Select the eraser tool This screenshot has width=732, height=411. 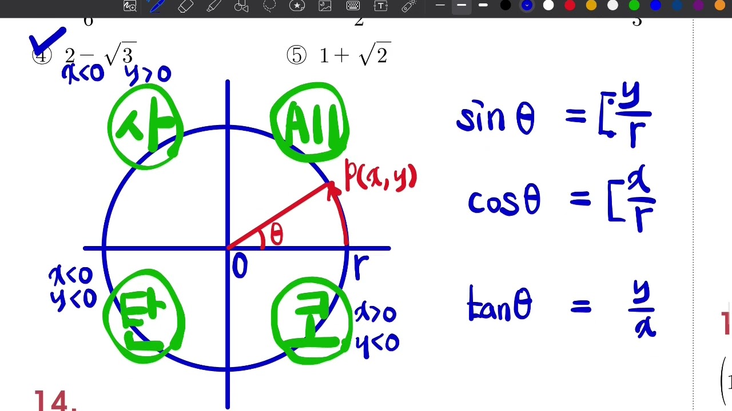point(185,6)
